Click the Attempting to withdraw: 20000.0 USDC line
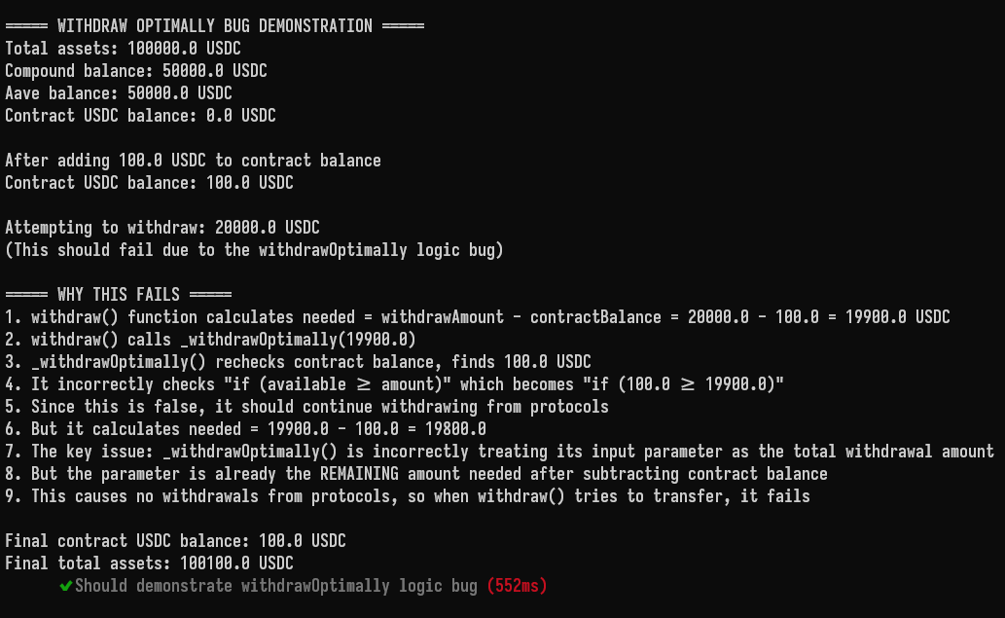Image resolution: width=1005 pixels, height=618 pixels. click(x=162, y=229)
